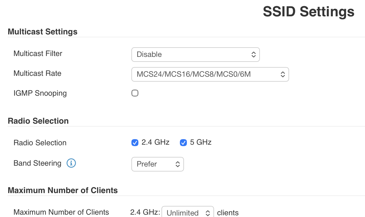Click the bold Maximum Number of Clients heading
The height and width of the screenshot is (217, 365).
coord(63,190)
